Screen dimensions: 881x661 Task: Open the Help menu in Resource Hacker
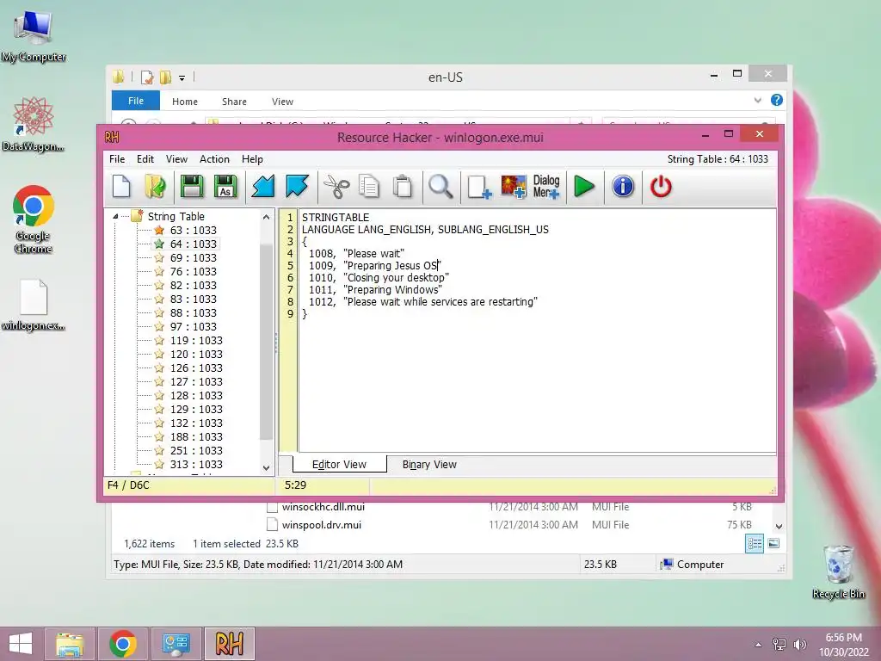point(252,159)
